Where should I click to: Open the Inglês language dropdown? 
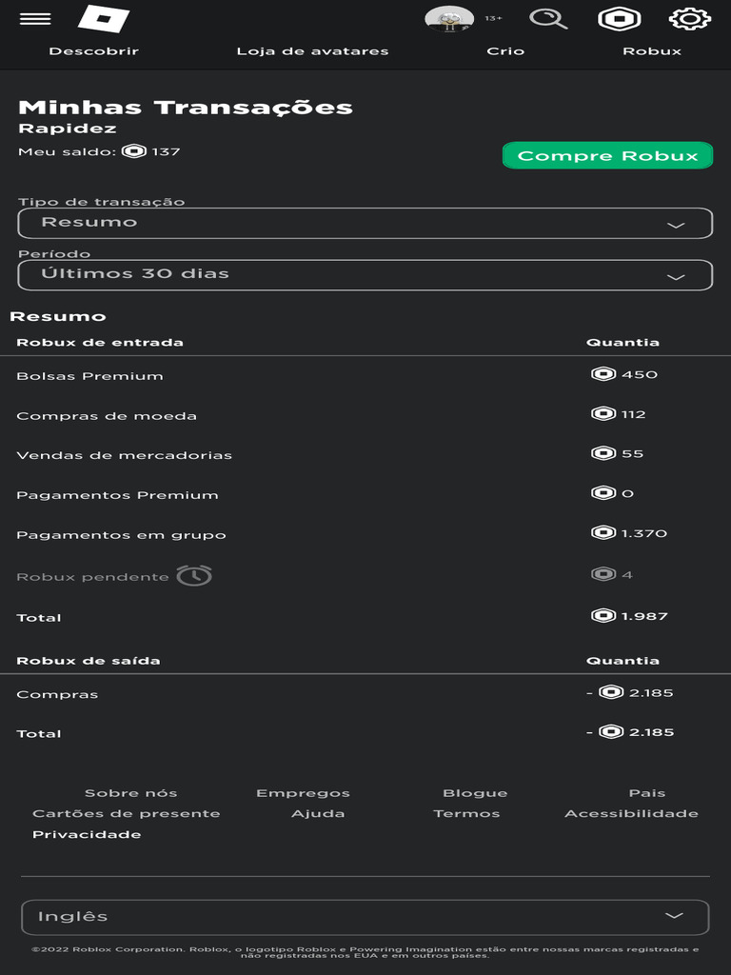[365, 917]
